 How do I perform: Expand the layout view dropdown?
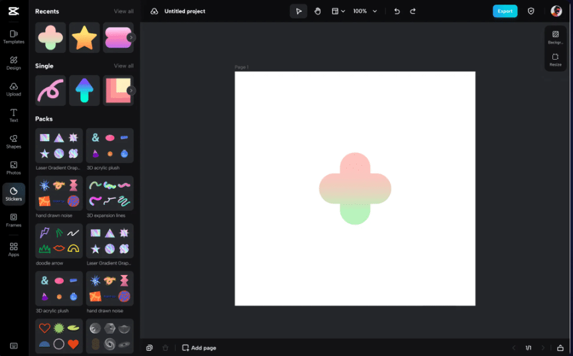(338, 11)
